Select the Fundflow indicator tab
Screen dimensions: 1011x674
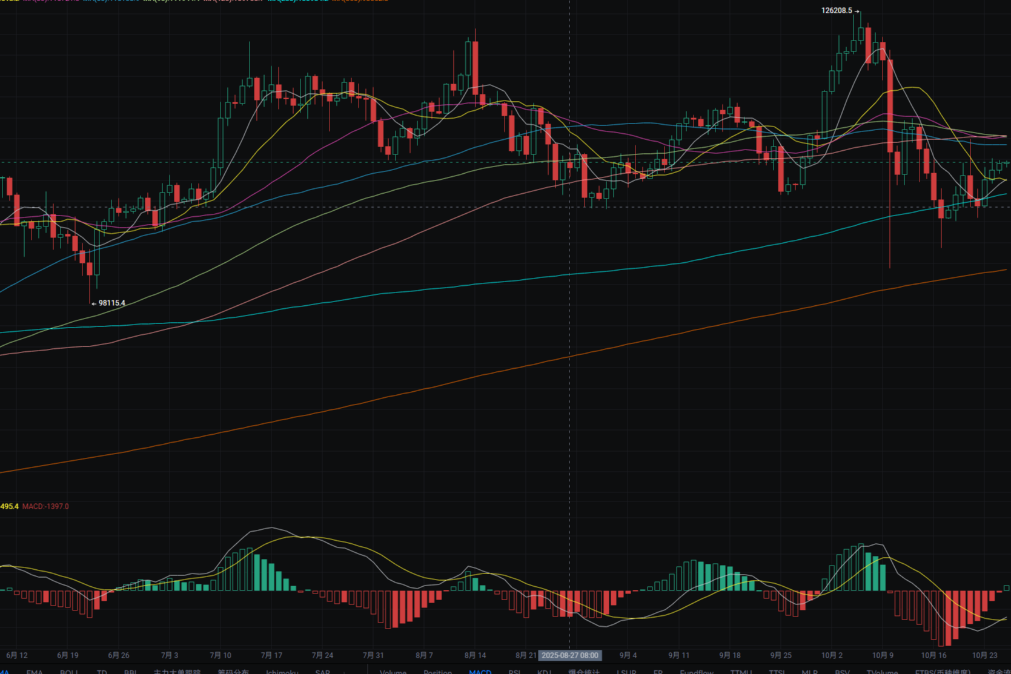[697, 671]
